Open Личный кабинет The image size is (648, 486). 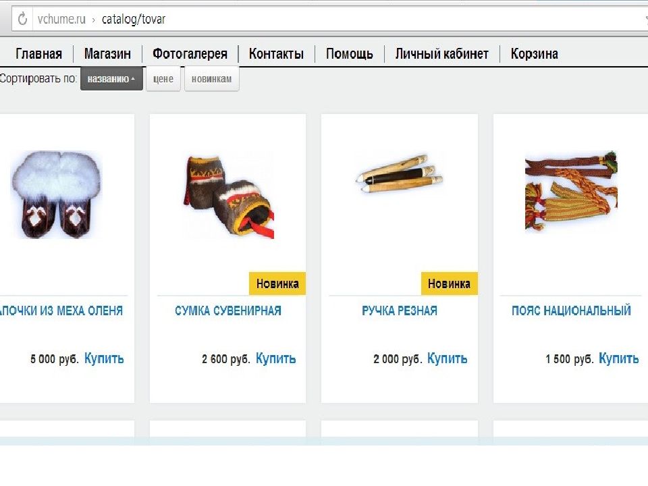441,54
